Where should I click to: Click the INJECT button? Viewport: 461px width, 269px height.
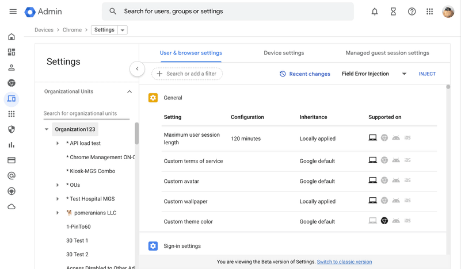[427, 74]
